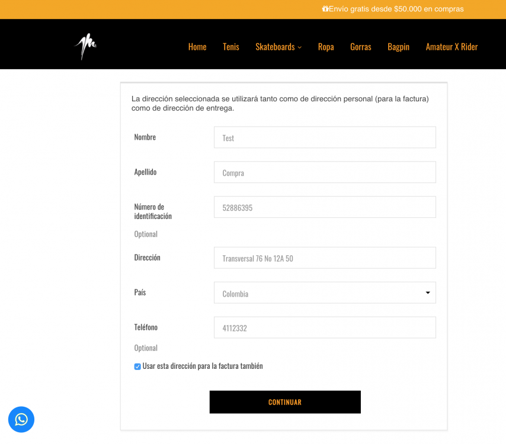The height and width of the screenshot is (444, 506).
Task: Uncheck 'Usar esta dirección para la factura también'
Action: tap(137, 366)
